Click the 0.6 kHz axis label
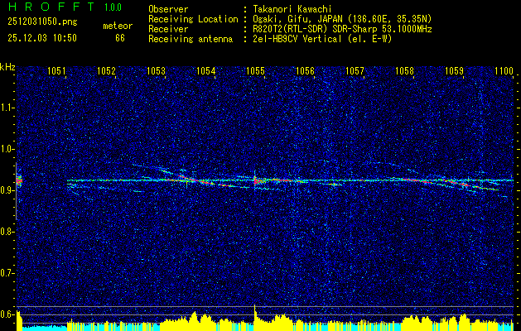 (x=7, y=314)
